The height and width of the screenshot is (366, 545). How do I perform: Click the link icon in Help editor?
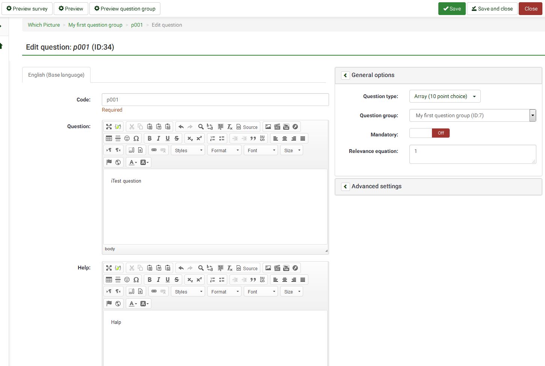154,291
